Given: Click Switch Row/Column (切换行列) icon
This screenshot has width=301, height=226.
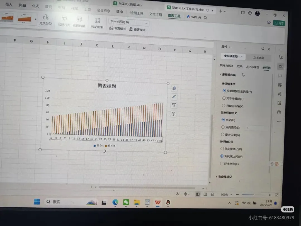Looking at the screenshot, I should (x=64, y=21).
